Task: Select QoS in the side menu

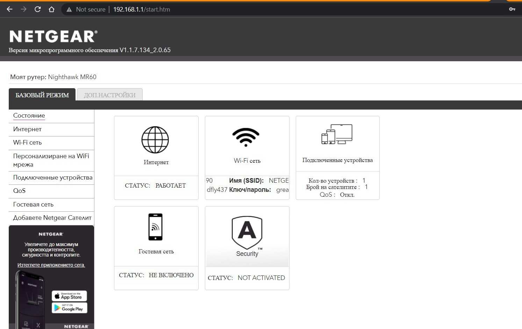Action: point(19,191)
